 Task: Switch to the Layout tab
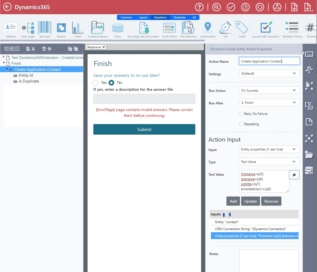click(143, 17)
